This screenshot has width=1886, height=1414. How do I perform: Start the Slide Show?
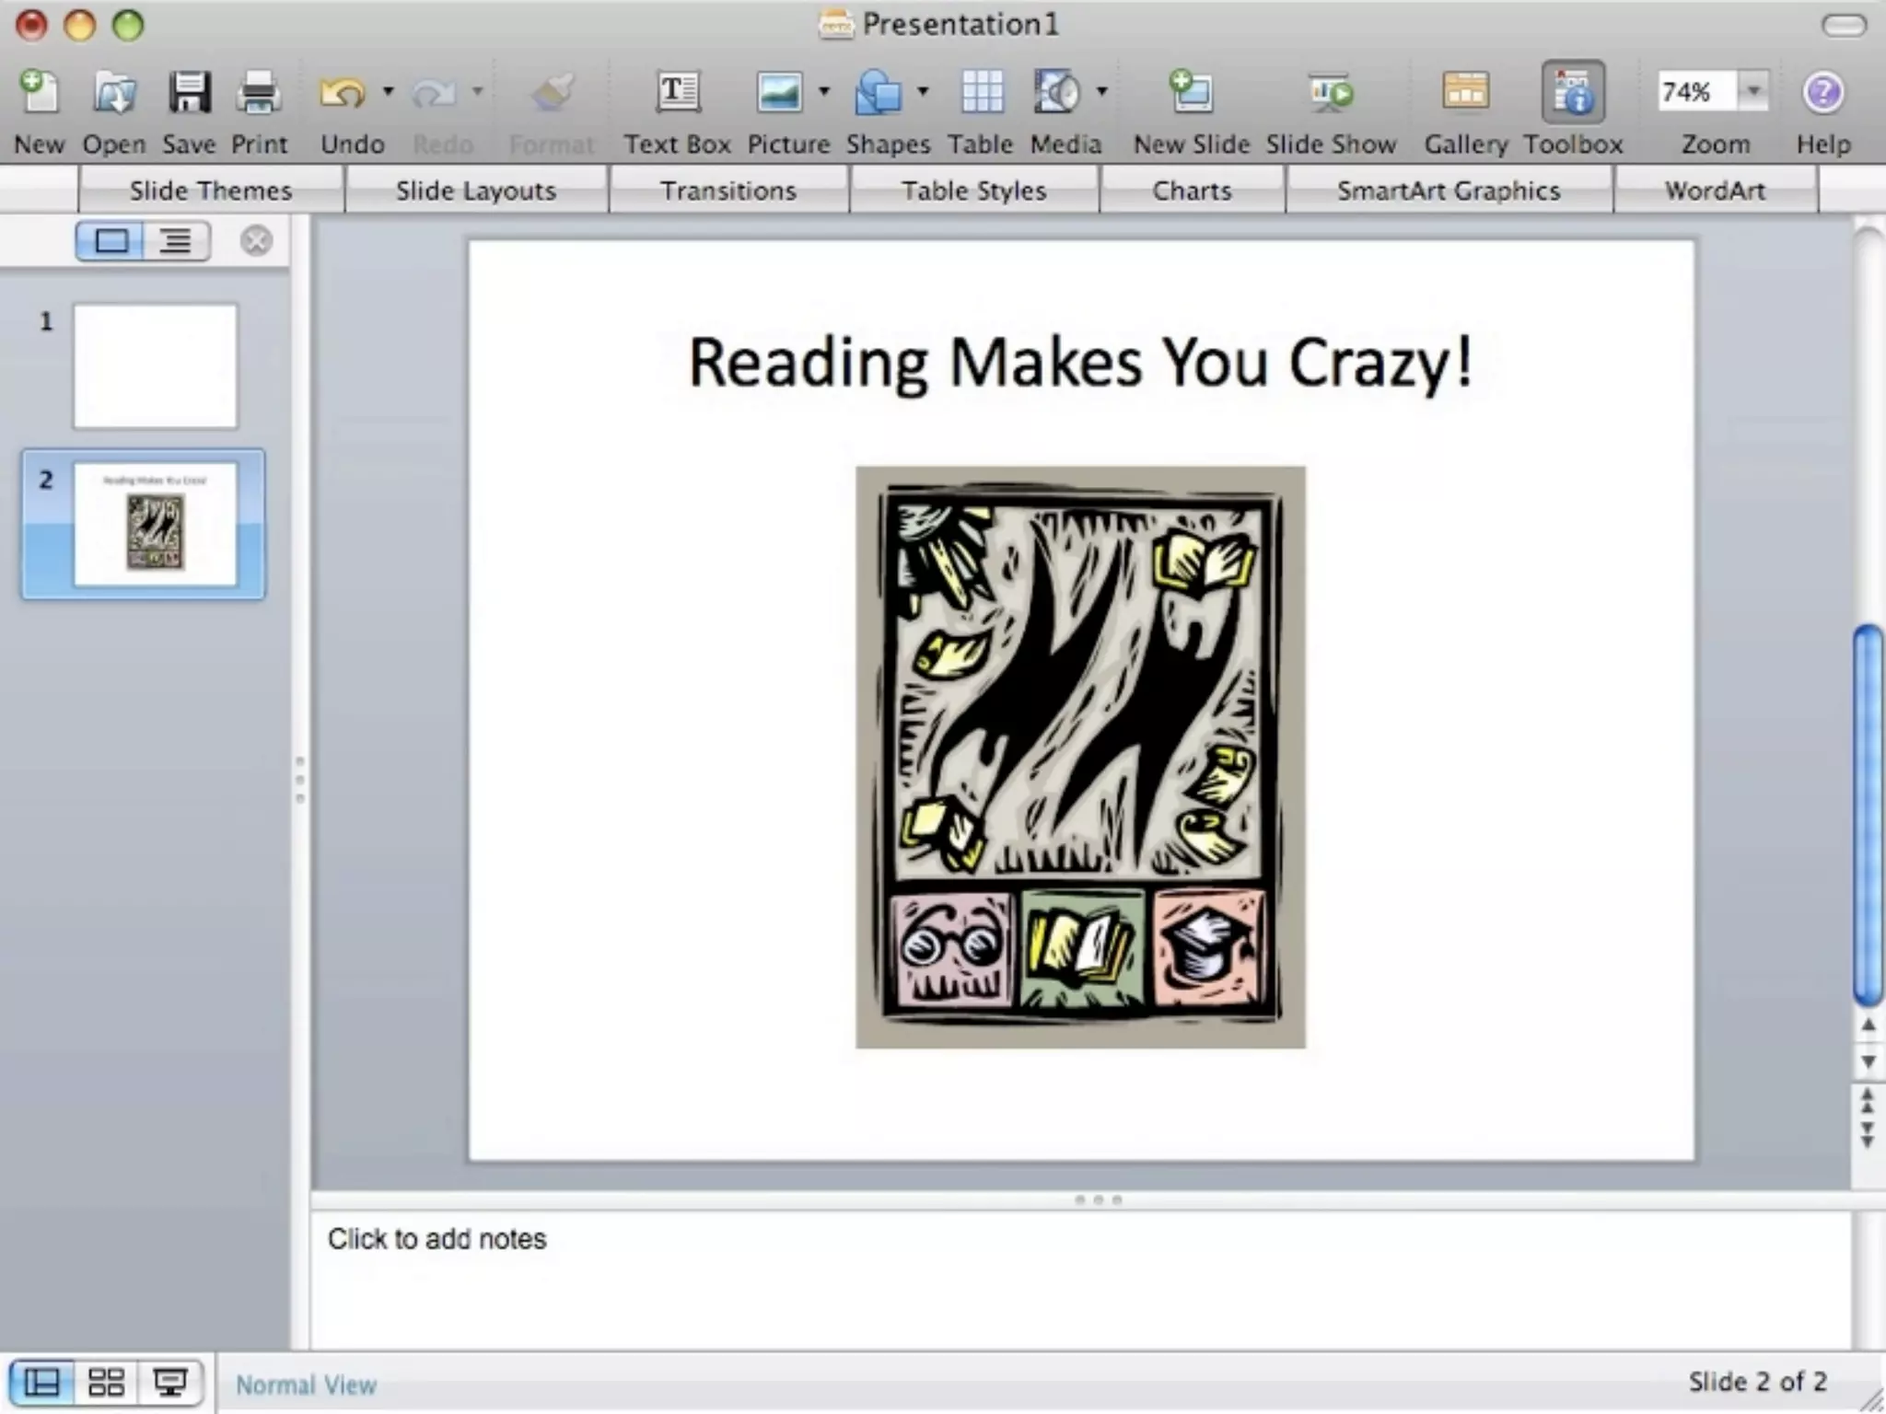click(x=1331, y=93)
